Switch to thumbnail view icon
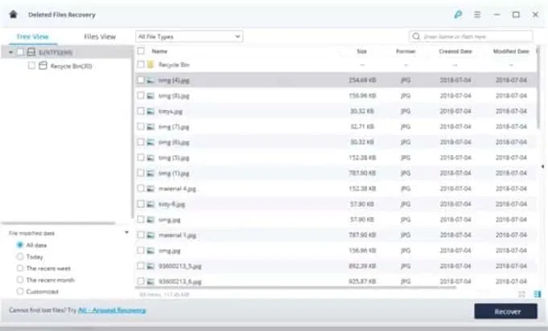Screen dimensions: 548x331 click(521, 294)
